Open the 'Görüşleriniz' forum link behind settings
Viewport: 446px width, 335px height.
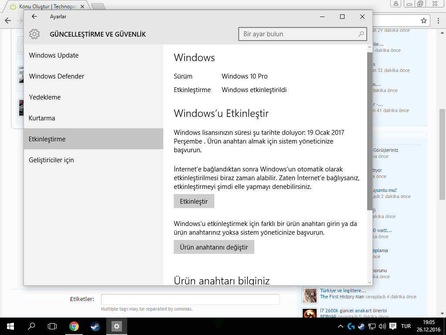click(386, 150)
